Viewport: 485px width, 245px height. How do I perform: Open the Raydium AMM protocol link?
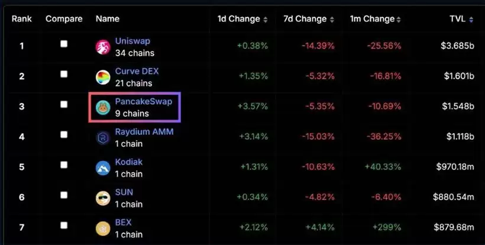pyautogui.click(x=144, y=131)
